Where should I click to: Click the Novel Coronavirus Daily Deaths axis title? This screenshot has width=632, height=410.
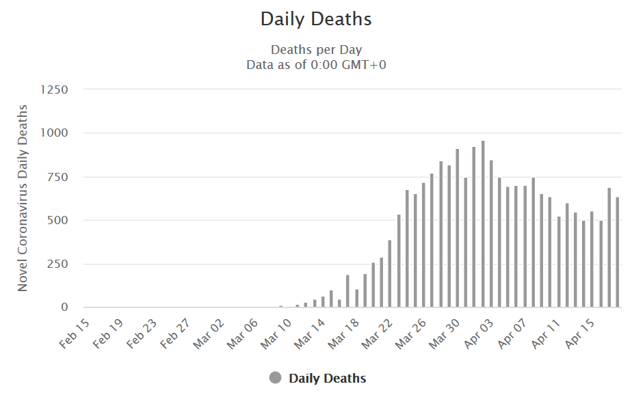click(23, 198)
